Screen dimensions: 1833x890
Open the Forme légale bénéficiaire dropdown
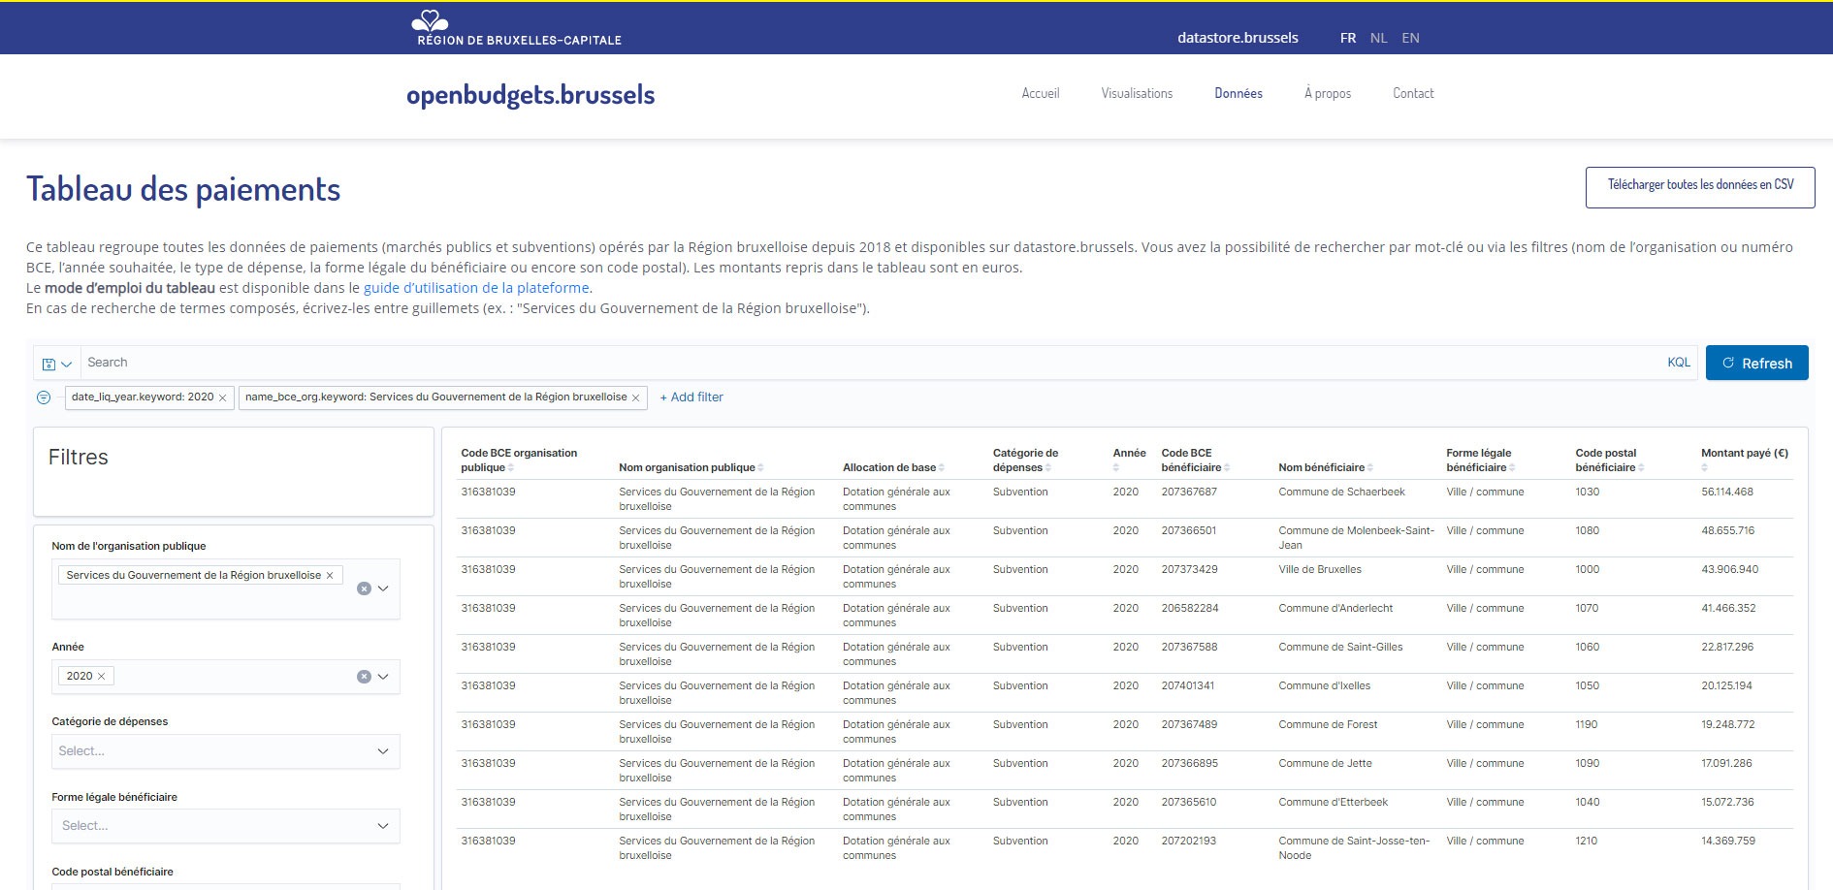[x=382, y=826]
